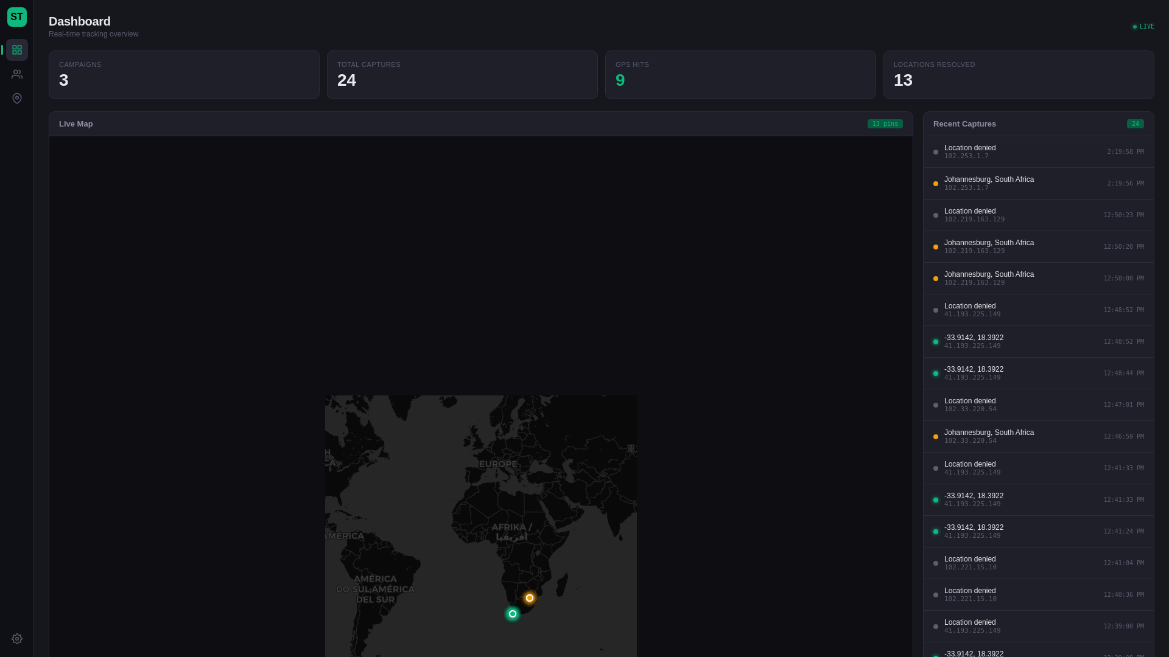Click the Live Map panel title

click(76, 124)
